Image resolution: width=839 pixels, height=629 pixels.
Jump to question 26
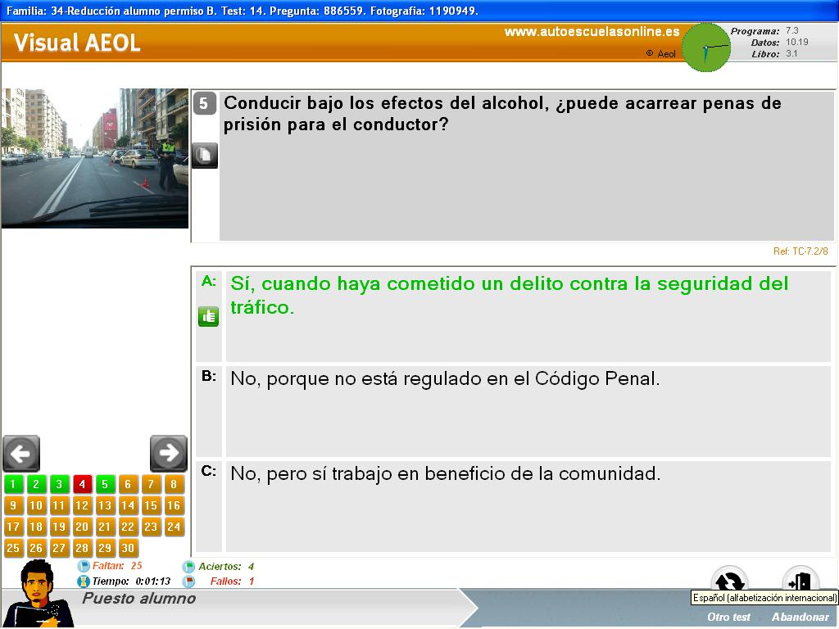(36, 548)
